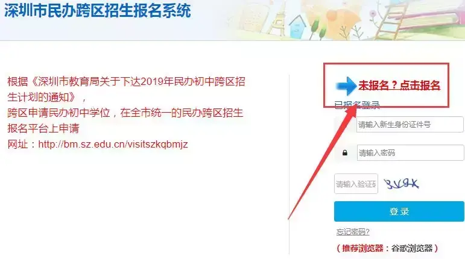465x259 pixels.
Task: Refresh the captcha verification image
Action: pos(401,184)
